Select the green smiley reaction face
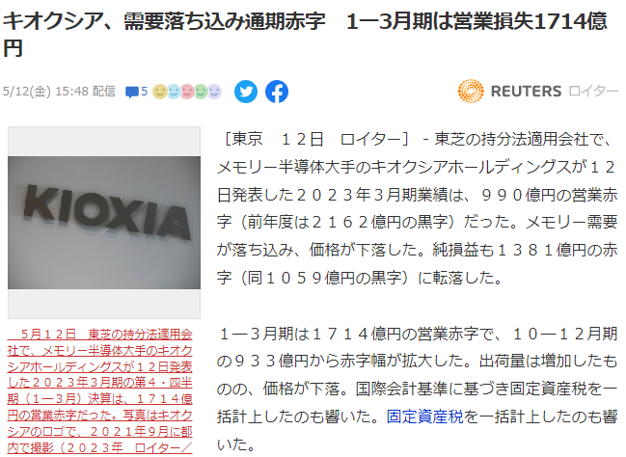 201,92
